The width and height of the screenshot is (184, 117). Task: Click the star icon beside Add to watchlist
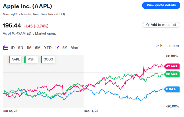tap(147, 25)
